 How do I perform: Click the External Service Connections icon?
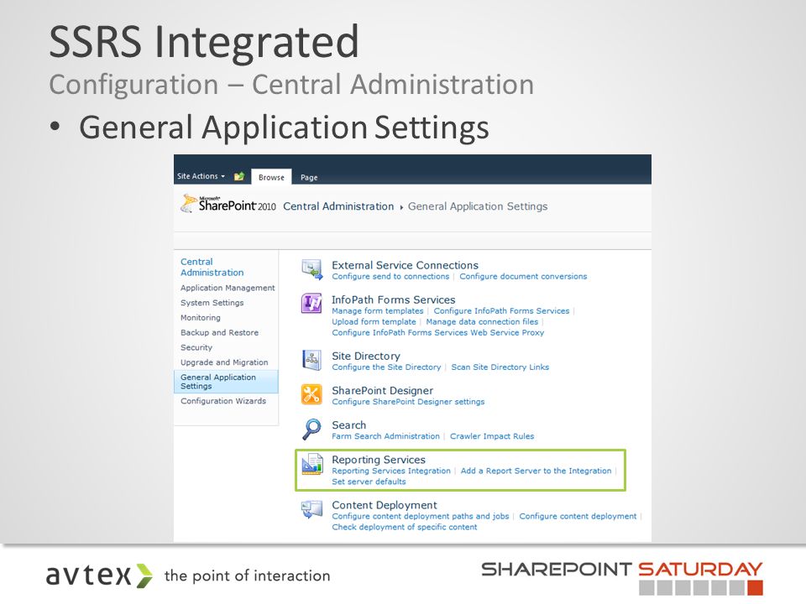[x=312, y=269]
